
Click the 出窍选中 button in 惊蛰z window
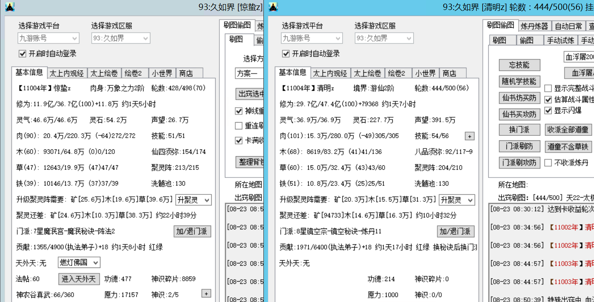(250, 94)
